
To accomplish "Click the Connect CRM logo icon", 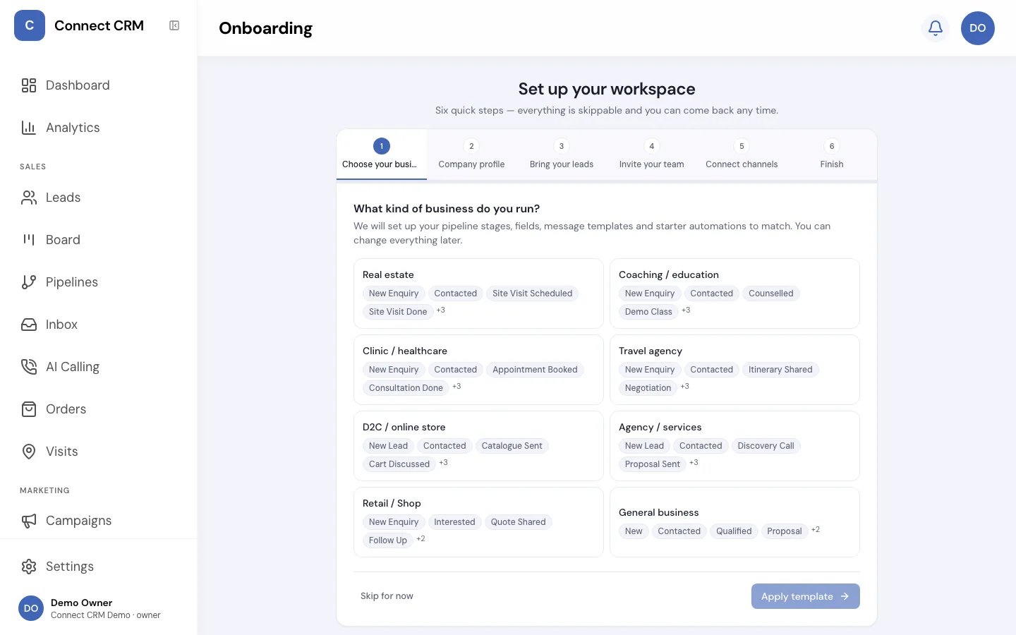I will pos(30,25).
